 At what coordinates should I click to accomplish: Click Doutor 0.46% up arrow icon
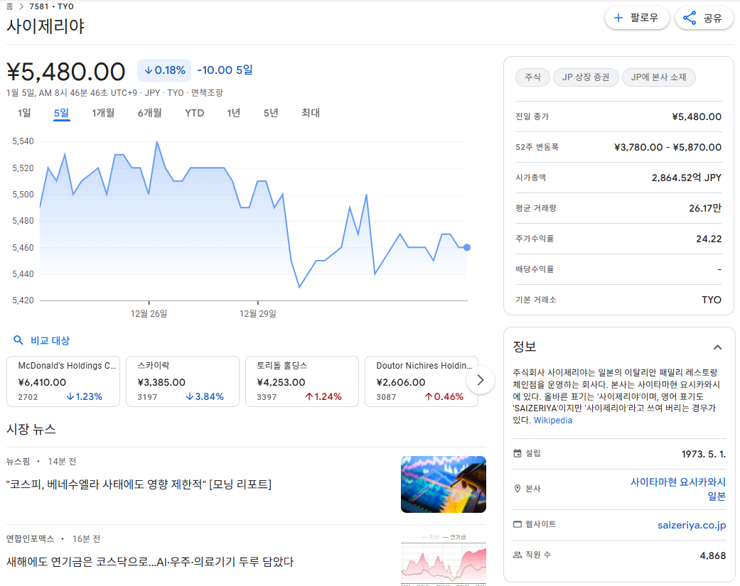(429, 396)
